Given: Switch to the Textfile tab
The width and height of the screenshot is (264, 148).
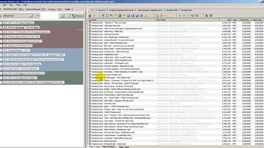Looking at the screenshot, I should point(65,9).
